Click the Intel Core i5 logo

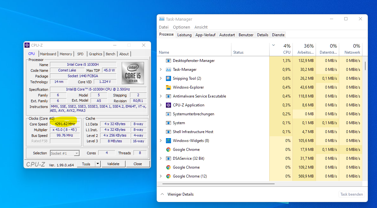133,73
